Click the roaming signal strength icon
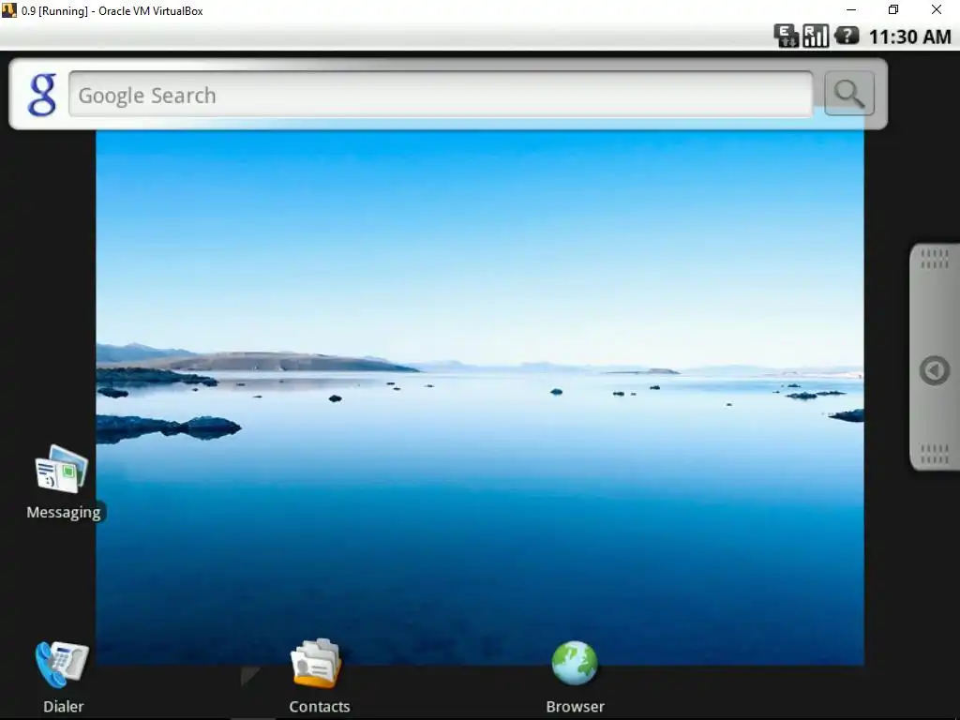 (x=816, y=37)
